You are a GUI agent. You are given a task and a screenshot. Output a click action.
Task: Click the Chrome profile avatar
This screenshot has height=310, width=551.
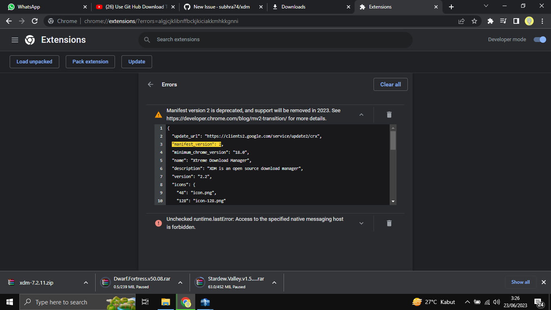[529, 21]
